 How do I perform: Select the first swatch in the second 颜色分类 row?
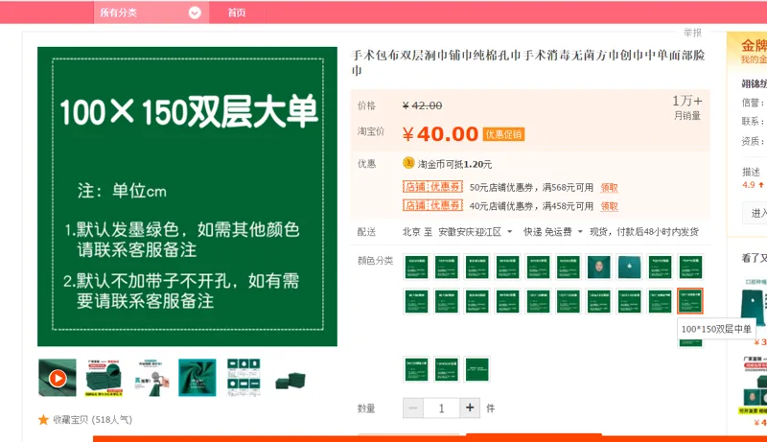[416, 301]
